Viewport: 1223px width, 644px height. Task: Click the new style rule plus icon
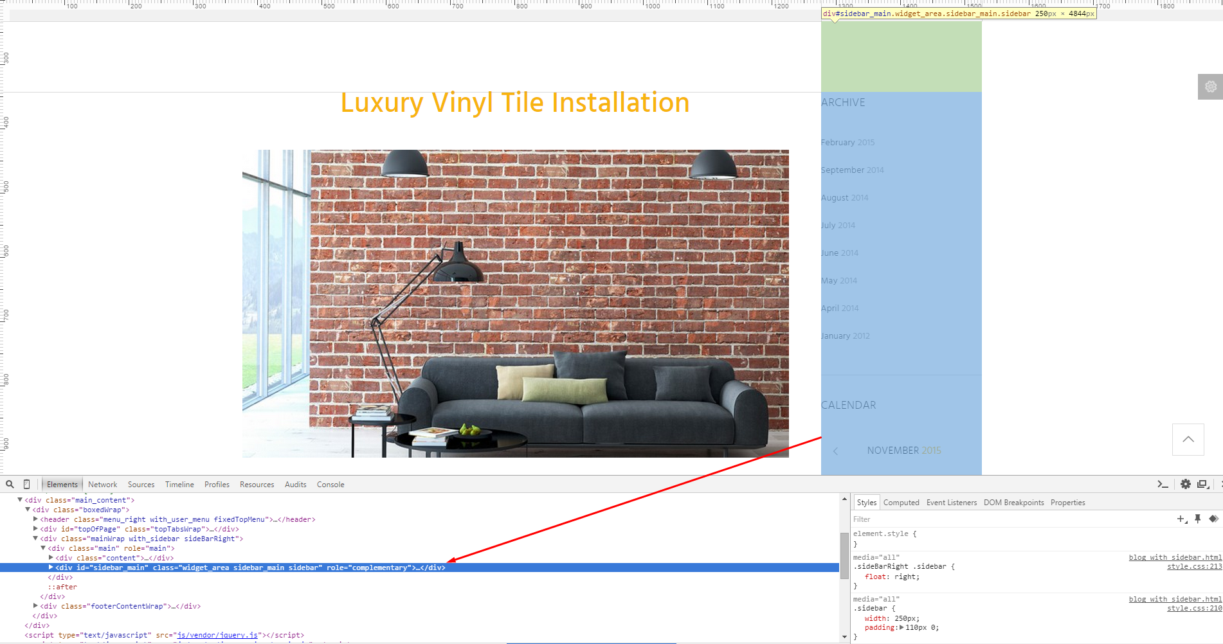coord(1181,519)
